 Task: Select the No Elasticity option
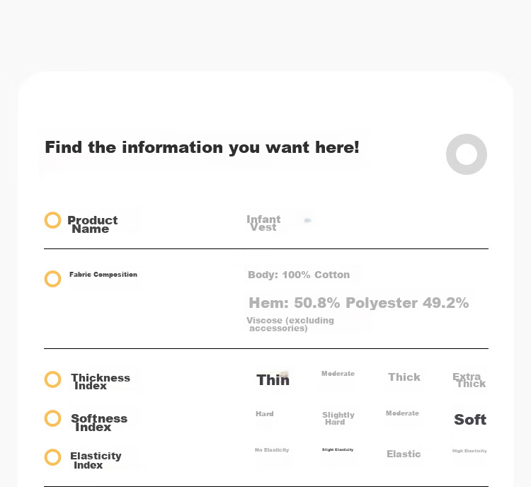[272, 449]
